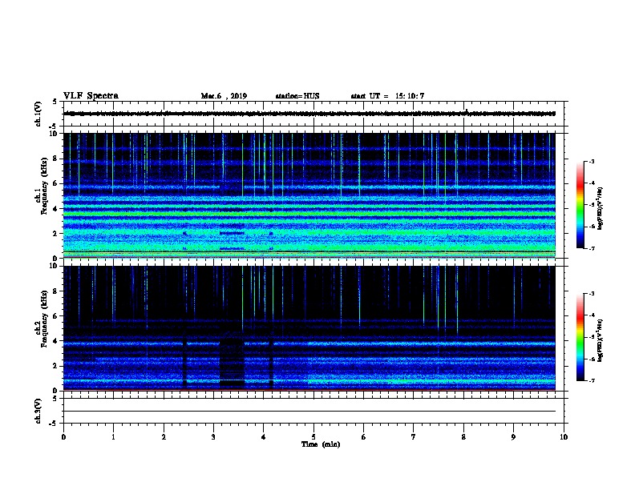Click the "VLF Spectra" title text
Screen dimensions: 635x490
91,96
